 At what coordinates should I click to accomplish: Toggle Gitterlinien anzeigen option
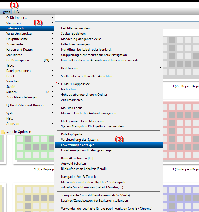tap(75, 44)
